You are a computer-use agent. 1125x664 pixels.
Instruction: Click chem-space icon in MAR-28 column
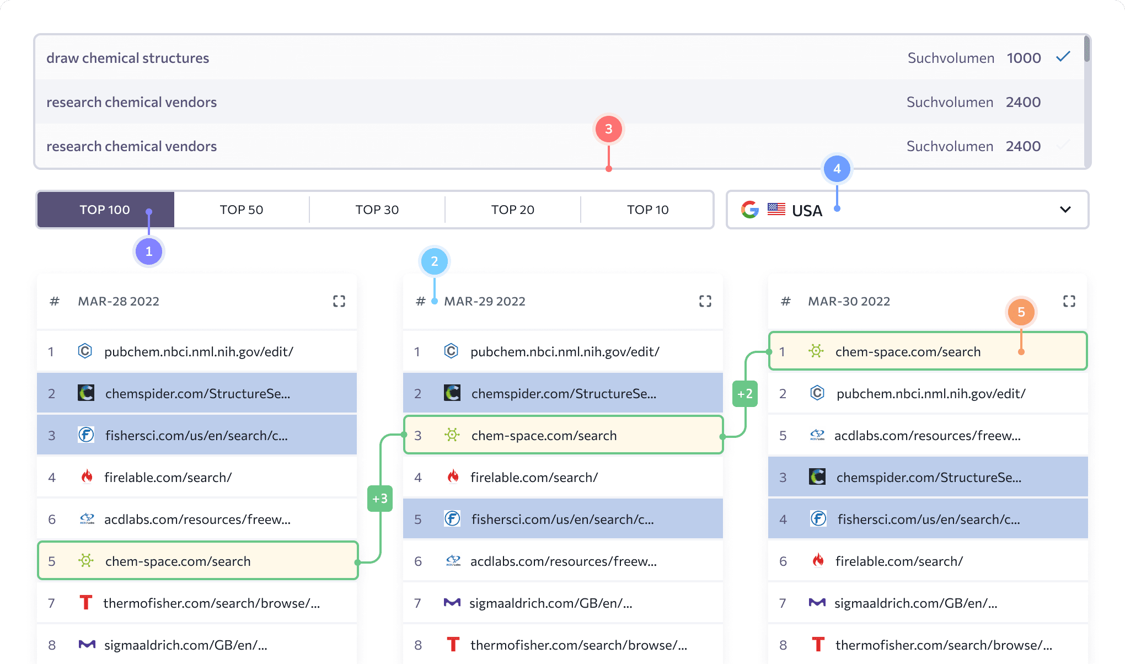click(x=86, y=560)
